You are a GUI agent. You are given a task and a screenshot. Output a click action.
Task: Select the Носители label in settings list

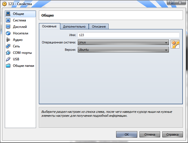(x=21, y=33)
